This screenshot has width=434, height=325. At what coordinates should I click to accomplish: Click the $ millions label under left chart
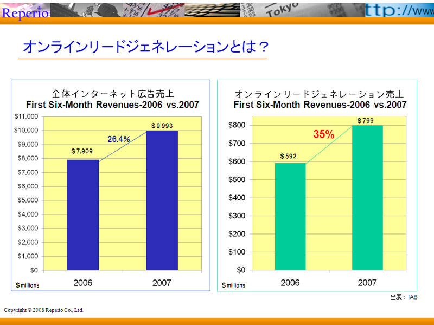click(x=27, y=284)
